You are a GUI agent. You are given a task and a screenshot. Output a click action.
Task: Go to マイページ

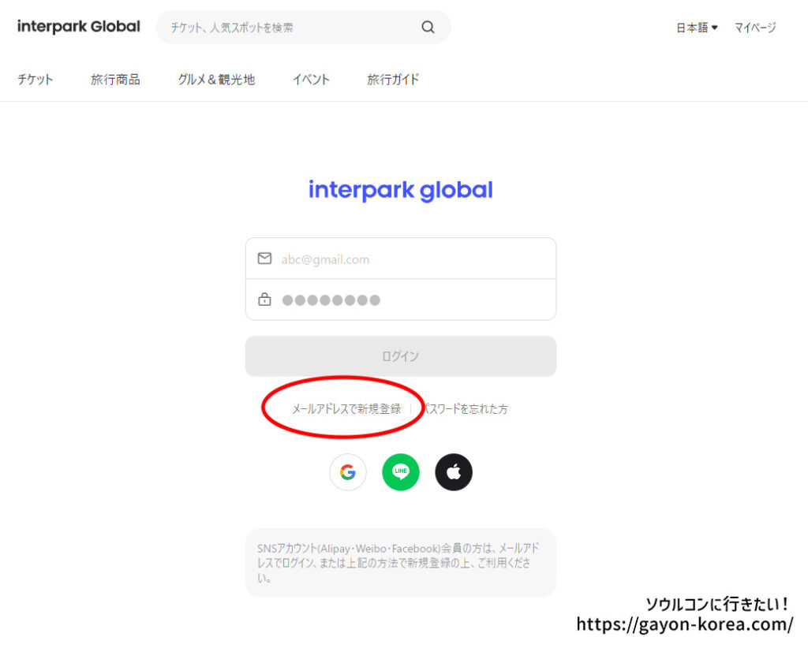point(755,28)
